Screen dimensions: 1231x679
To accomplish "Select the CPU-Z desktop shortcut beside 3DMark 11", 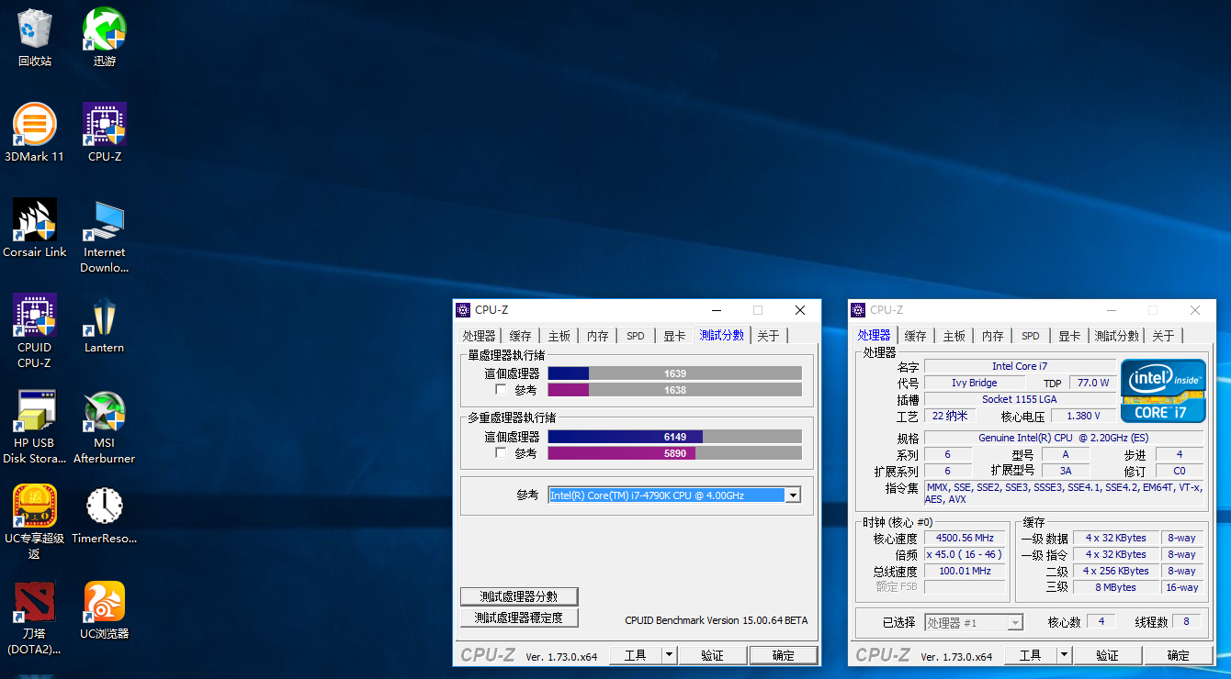I will click(105, 133).
